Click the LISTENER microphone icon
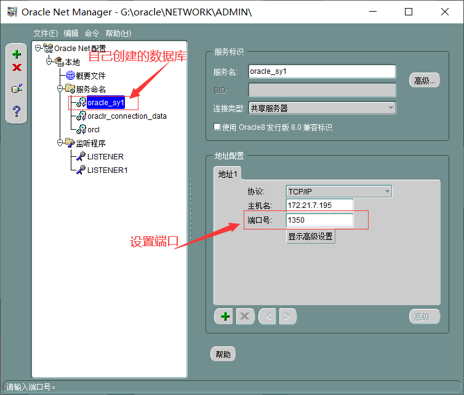Image resolution: width=464 pixels, height=395 pixels. click(81, 156)
